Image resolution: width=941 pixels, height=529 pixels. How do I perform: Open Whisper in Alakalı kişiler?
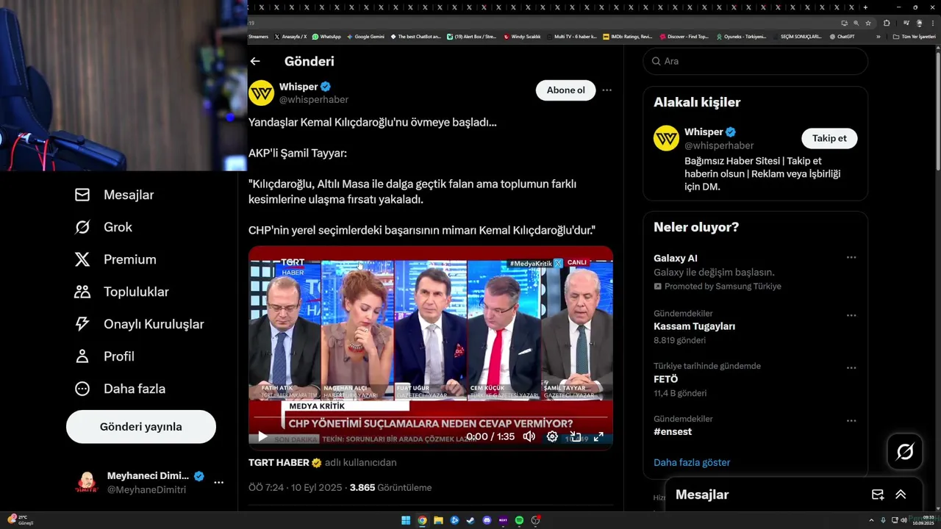(x=704, y=132)
